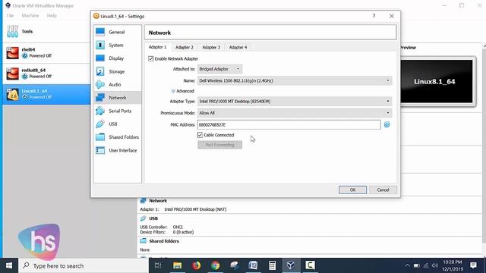
Task: Confirm settings with the OK button
Action: (352, 190)
